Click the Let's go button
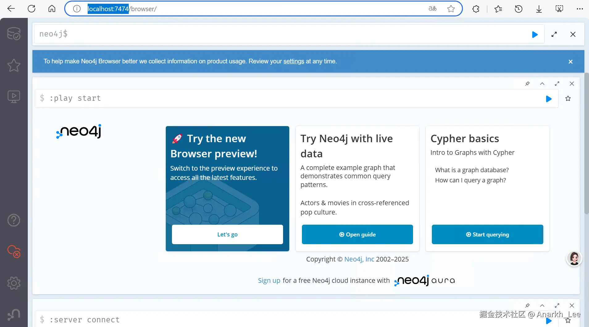589x327 pixels. (228, 234)
